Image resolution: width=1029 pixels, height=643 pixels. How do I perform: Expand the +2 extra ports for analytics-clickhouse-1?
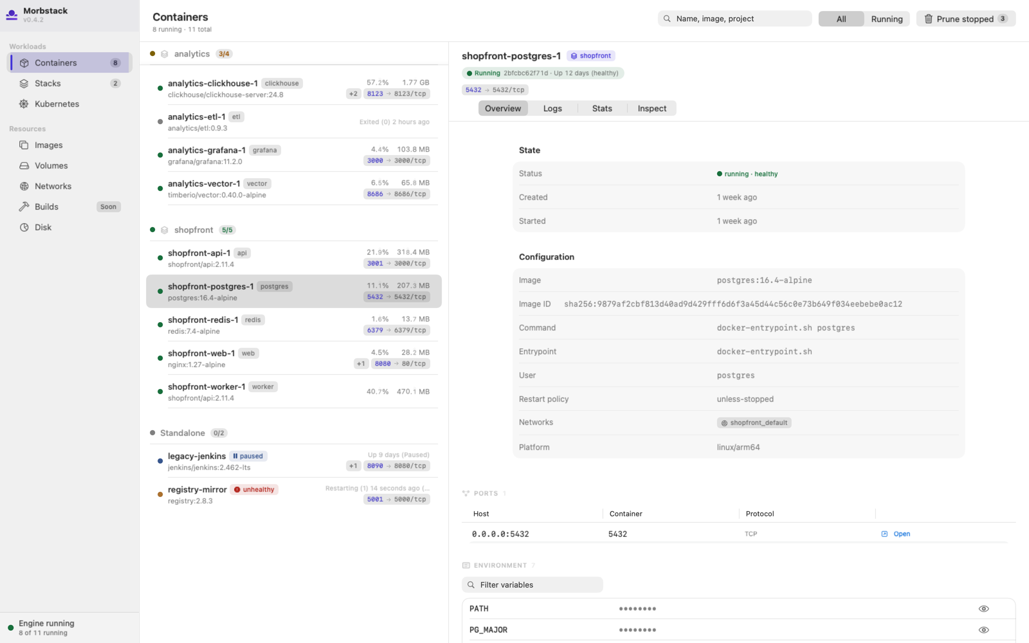click(353, 94)
